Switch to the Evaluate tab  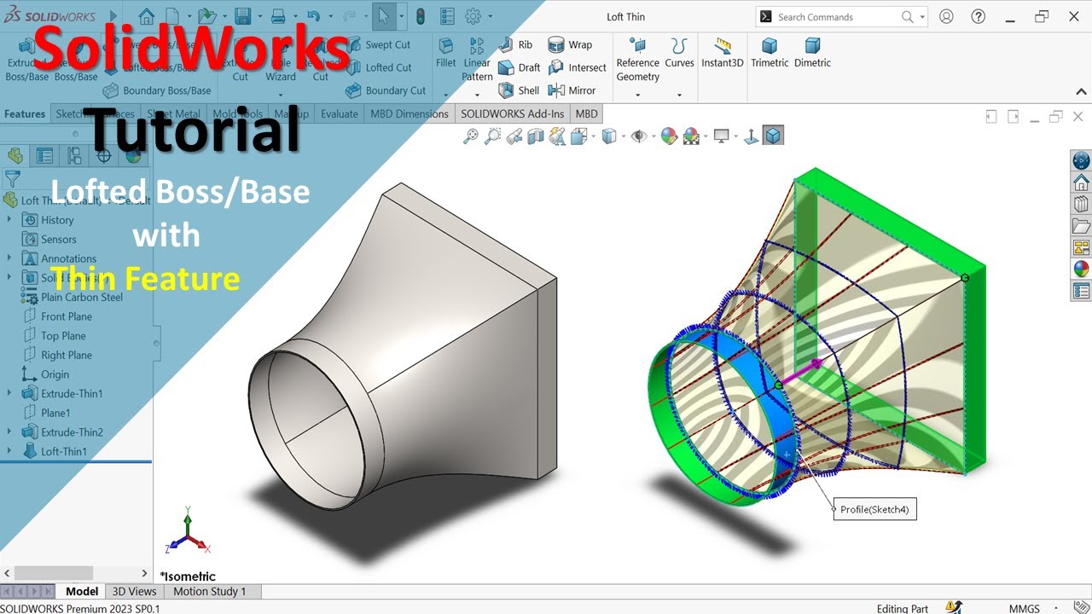click(x=340, y=113)
